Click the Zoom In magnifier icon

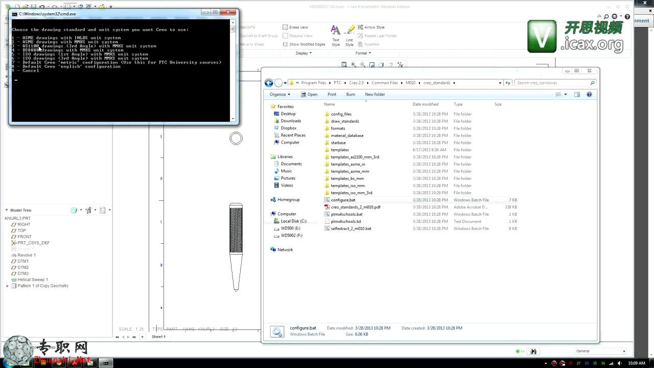(354, 65)
